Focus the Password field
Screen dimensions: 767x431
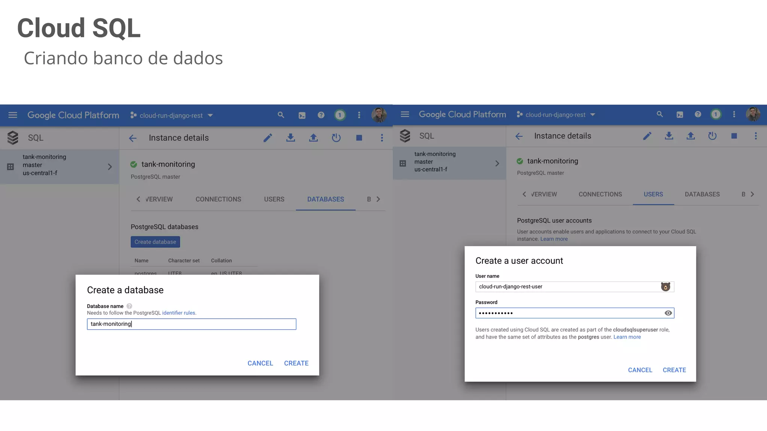(575, 313)
